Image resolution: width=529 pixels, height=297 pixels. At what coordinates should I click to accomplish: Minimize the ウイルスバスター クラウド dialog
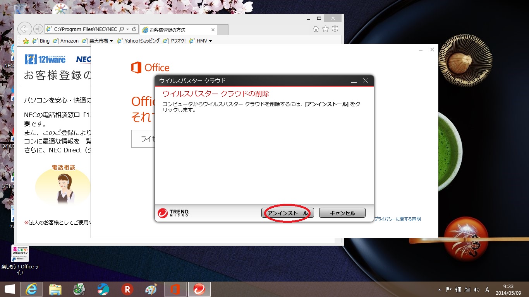353,81
